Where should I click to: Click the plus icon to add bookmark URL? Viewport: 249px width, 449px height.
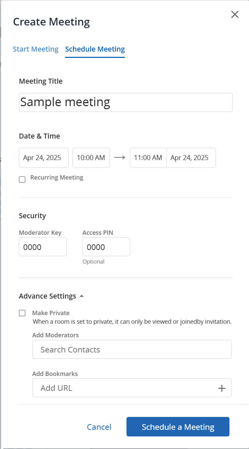[222, 388]
